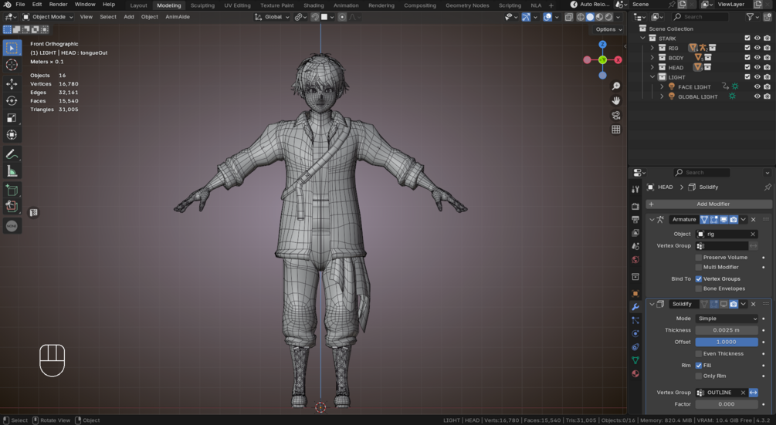The width and height of the screenshot is (776, 425).
Task: Open the Object Mode dropdown
Action: [x=48, y=16]
